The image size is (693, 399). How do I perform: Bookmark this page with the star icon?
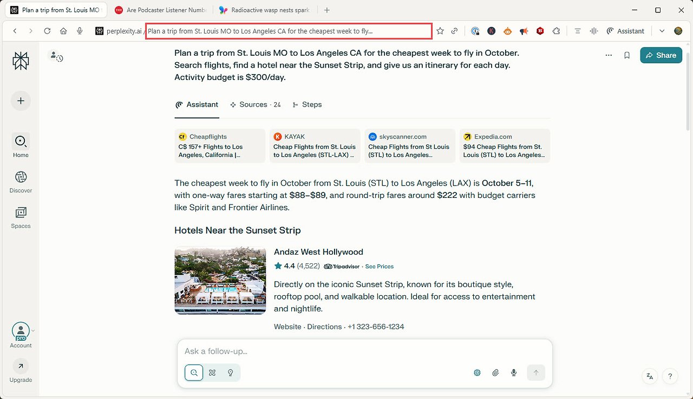click(x=440, y=31)
